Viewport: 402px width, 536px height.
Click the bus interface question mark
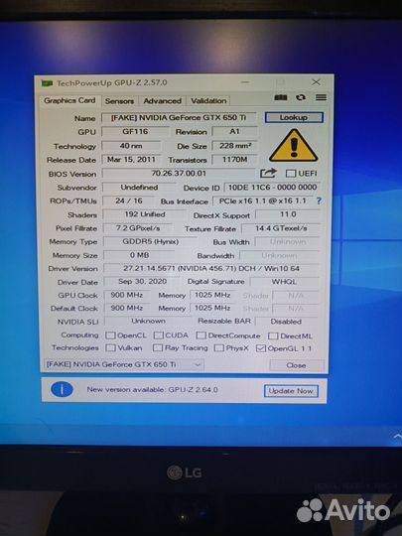[x=319, y=201]
